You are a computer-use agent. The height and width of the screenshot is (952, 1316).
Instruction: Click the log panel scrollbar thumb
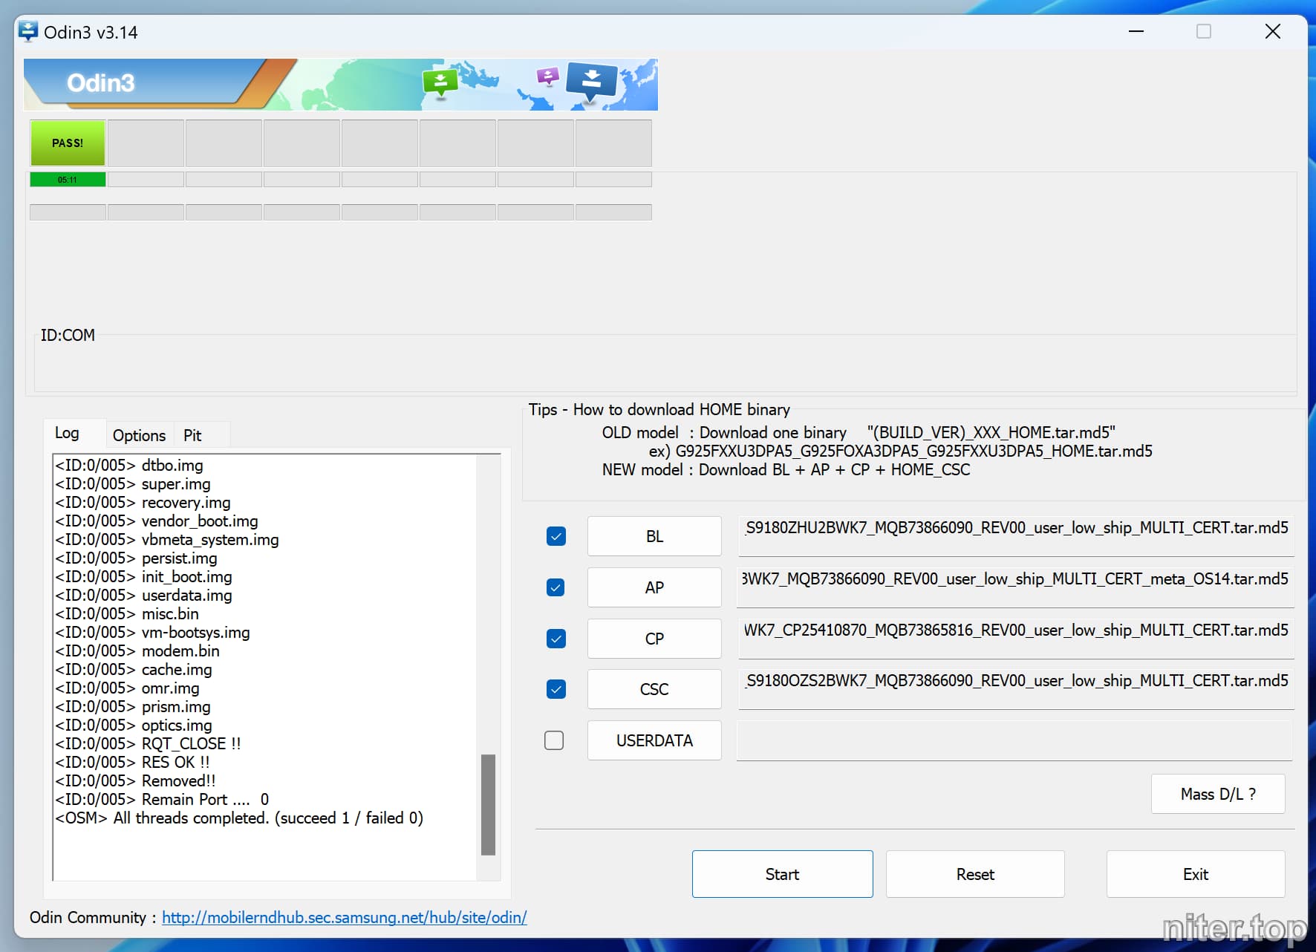[488, 804]
